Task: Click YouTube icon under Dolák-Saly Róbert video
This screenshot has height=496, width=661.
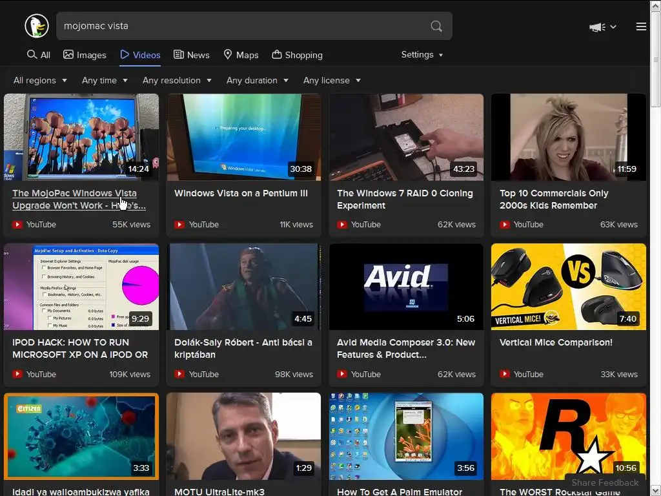Action: [179, 374]
